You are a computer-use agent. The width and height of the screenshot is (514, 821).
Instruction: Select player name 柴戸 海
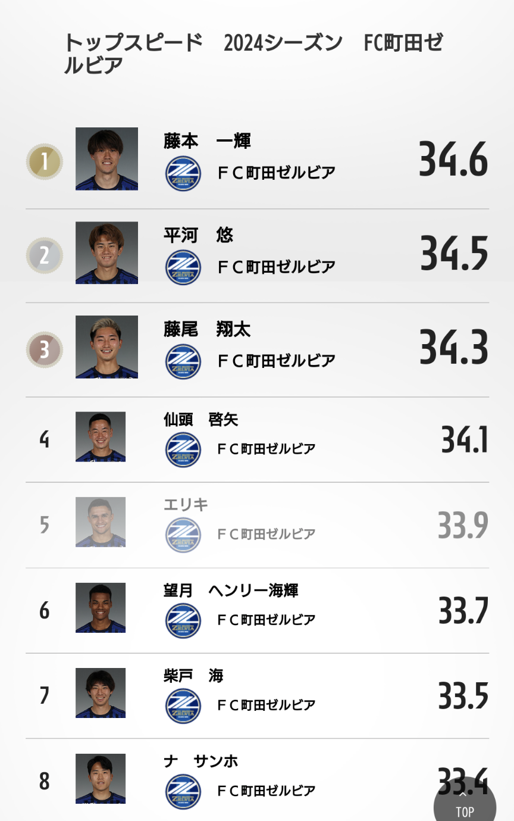coord(193,676)
